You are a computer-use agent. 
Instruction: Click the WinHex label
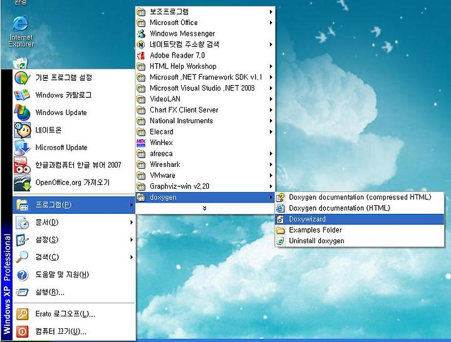click(161, 143)
